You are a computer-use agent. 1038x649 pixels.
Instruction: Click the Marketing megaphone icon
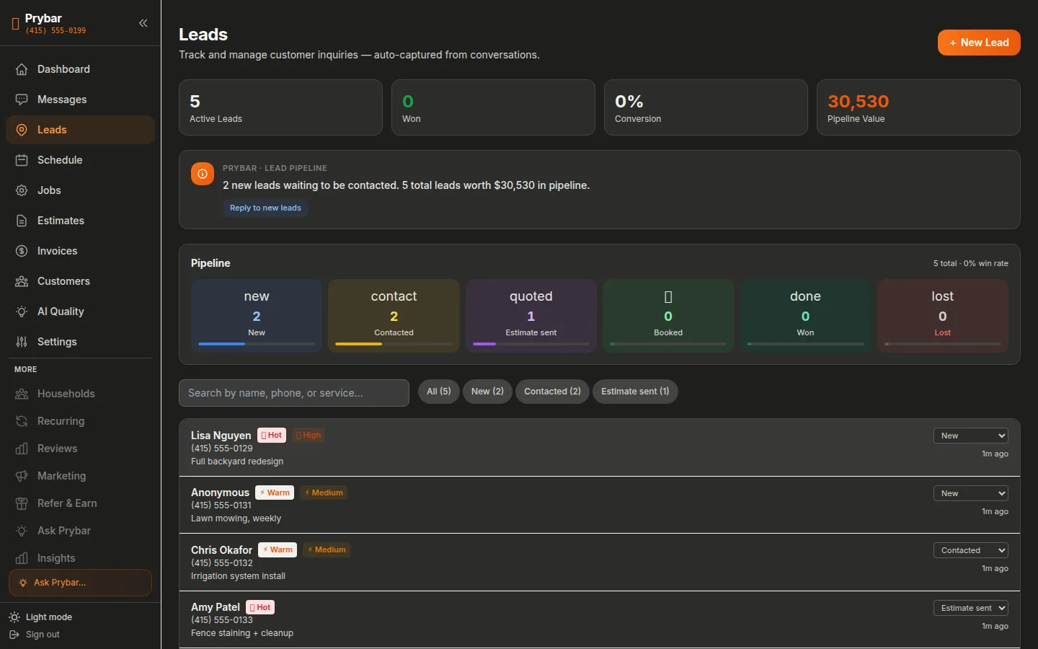22,476
